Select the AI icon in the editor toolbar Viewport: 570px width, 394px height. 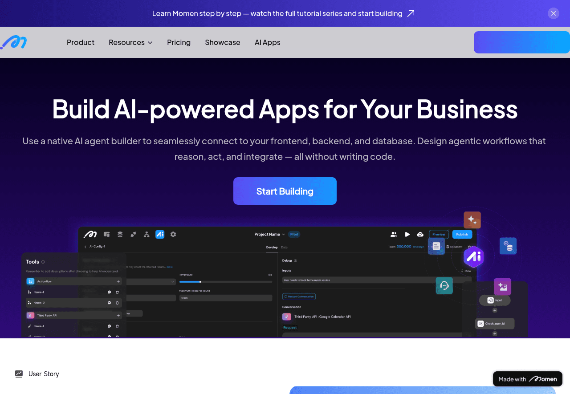coord(160,234)
